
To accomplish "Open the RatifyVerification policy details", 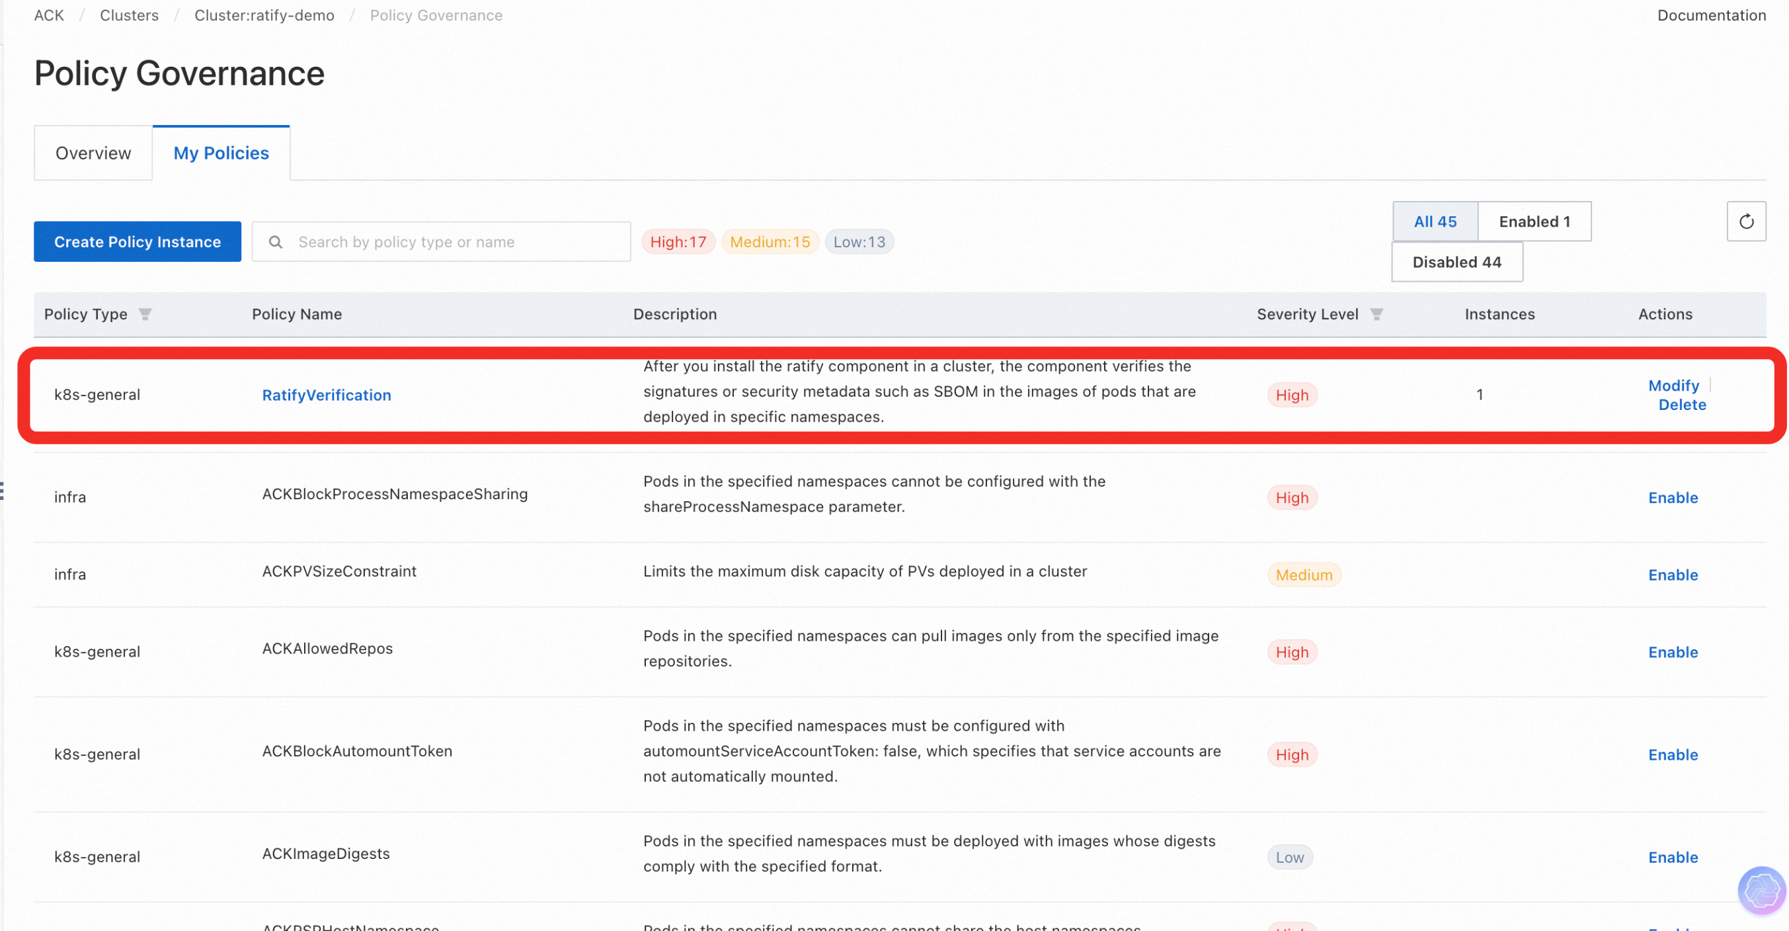I will click(327, 395).
